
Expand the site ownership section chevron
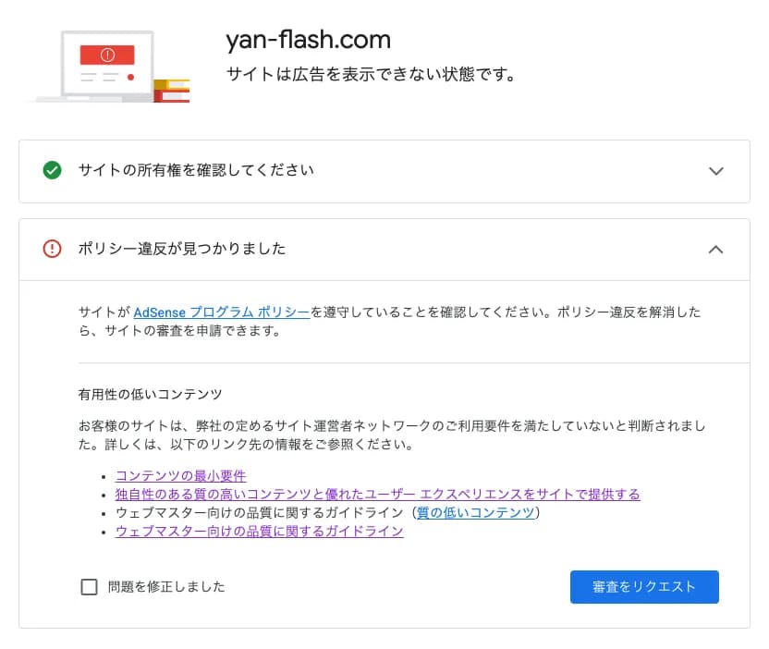[x=715, y=171]
